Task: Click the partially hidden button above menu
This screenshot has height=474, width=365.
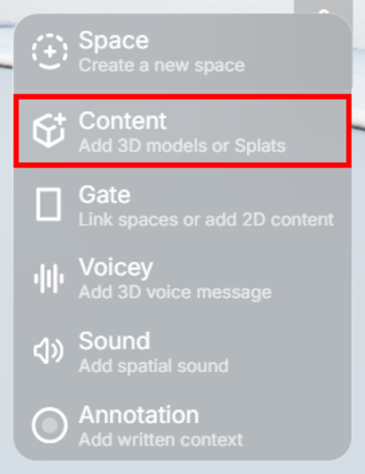Action: [323, 7]
